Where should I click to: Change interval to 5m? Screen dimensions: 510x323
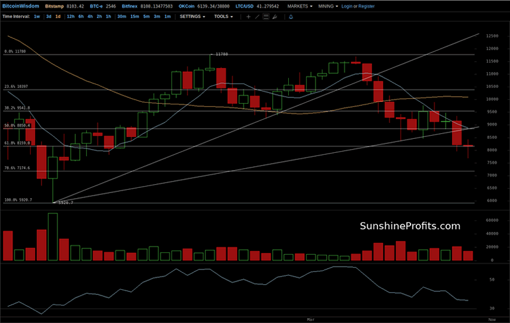point(147,17)
